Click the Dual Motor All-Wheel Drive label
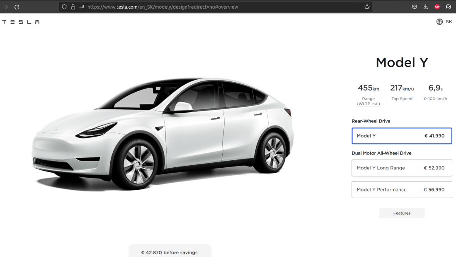Image resolution: width=456 pixels, height=257 pixels. coord(381,153)
